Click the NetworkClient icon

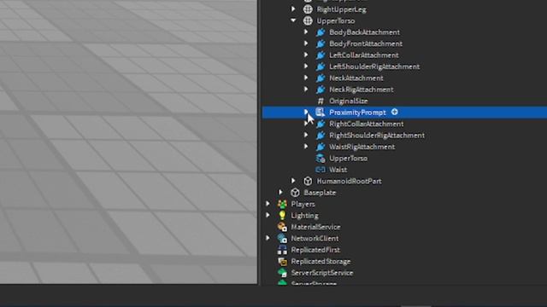point(282,239)
